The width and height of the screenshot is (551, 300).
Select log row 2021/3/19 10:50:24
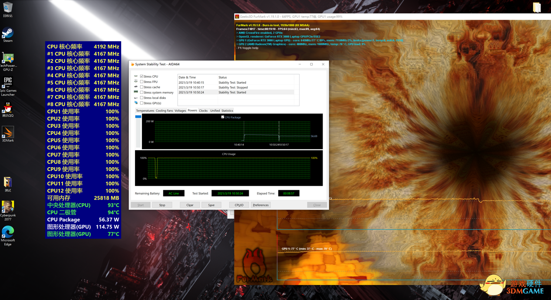[236, 92]
